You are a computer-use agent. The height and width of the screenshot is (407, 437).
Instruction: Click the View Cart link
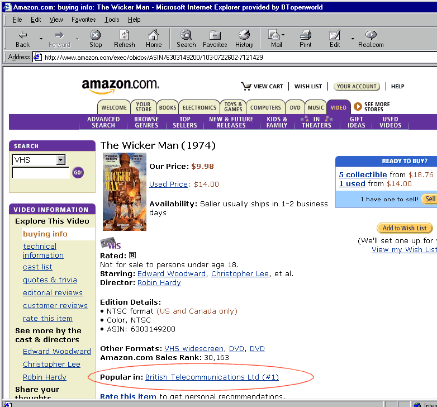coord(268,87)
